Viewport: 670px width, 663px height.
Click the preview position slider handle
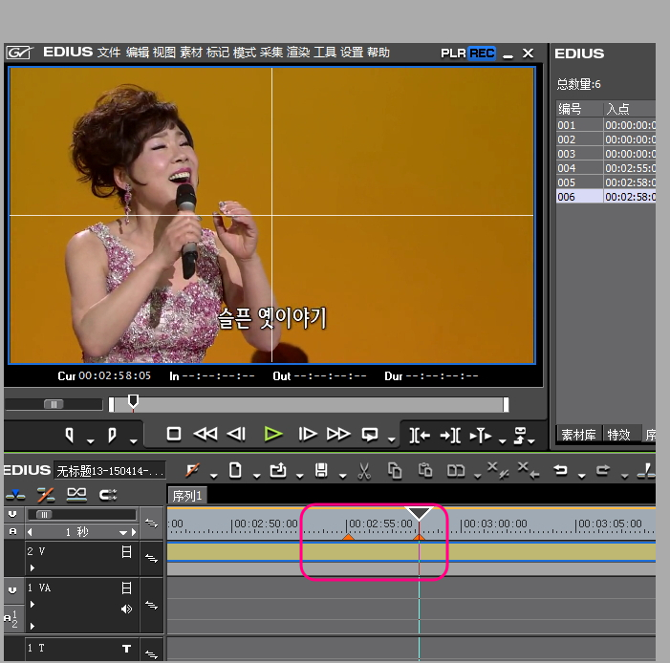[x=133, y=401]
